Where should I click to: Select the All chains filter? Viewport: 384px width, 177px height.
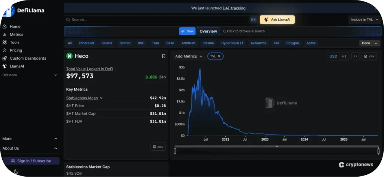coord(70,43)
